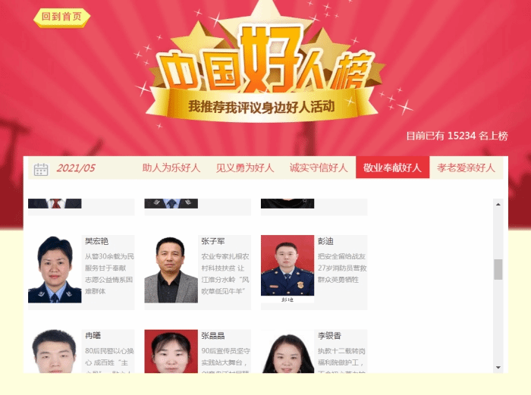This screenshot has height=395, width=531.
Task: Switch to 见义勇为好人 tab
Action: point(245,168)
